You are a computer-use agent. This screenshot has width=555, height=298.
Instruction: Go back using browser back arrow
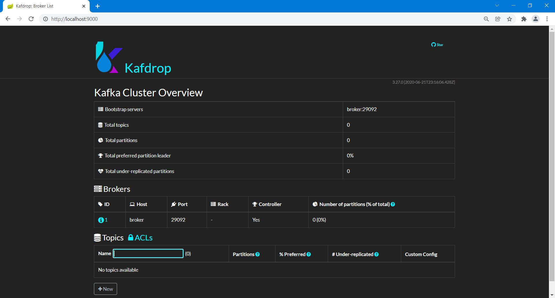[8, 19]
